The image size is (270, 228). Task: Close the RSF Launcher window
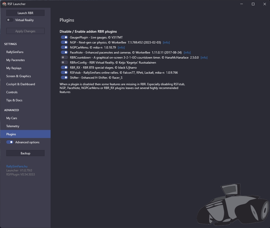265,4
